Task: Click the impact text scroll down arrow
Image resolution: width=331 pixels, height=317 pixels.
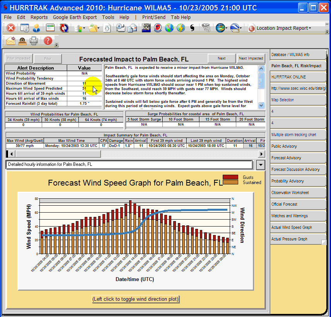Action: pos(261,105)
